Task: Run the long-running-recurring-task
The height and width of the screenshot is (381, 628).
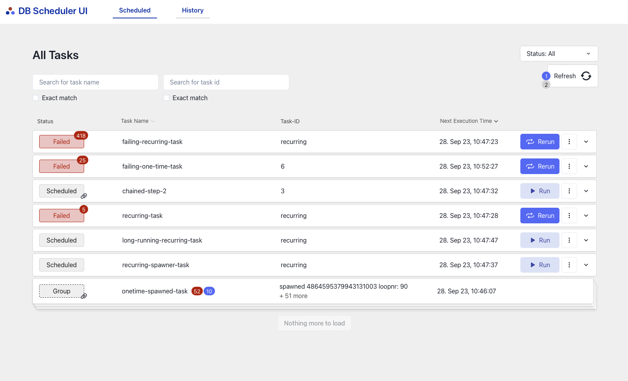Action: tap(540, 240)
